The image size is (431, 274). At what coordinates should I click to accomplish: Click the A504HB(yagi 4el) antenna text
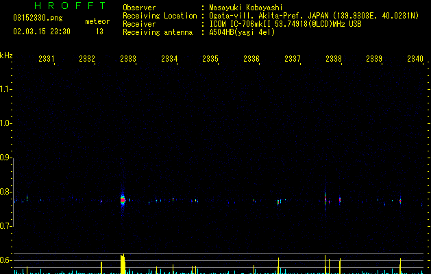tap(242, 32)
